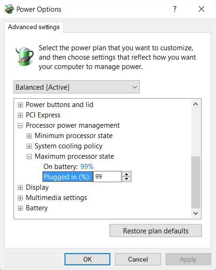Click Restore plan defaults button
Screen dimensions: 216x270
[156, 231]
